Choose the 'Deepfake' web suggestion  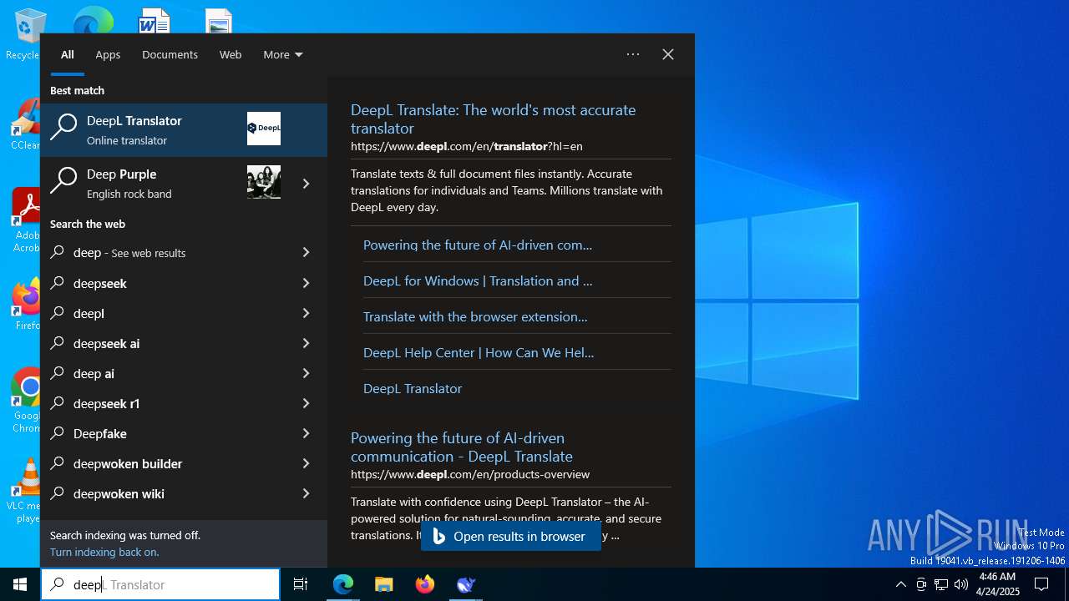[163, 433]
